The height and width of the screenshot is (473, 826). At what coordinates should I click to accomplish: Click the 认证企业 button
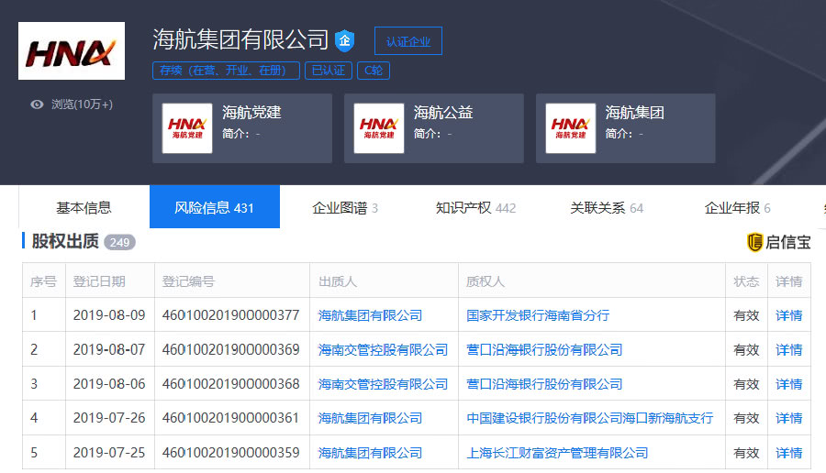[x=408, y=41]
